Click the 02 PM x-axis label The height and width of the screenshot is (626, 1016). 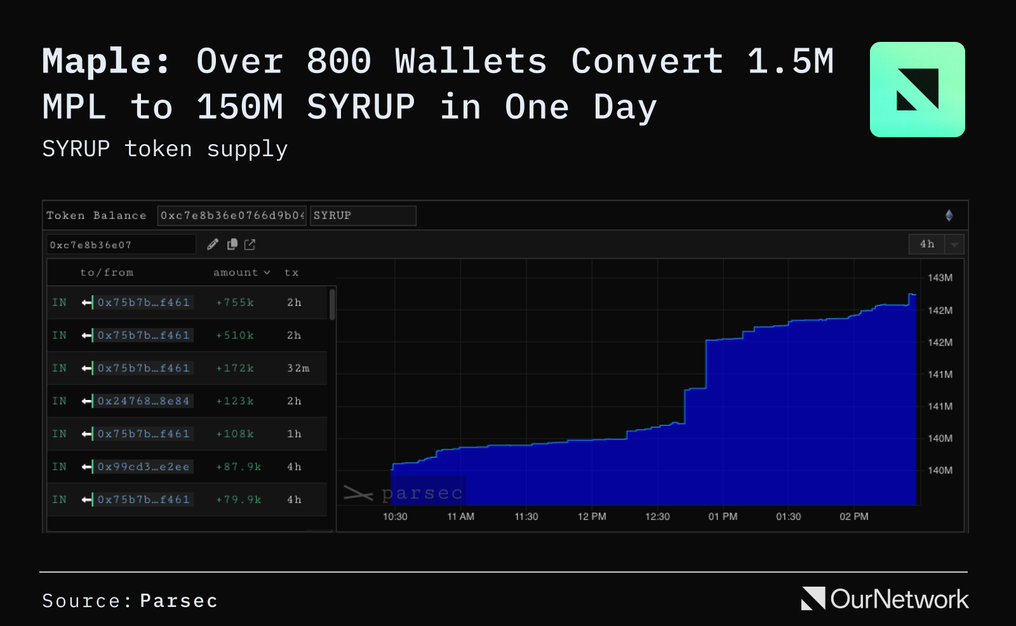point(854,517)
